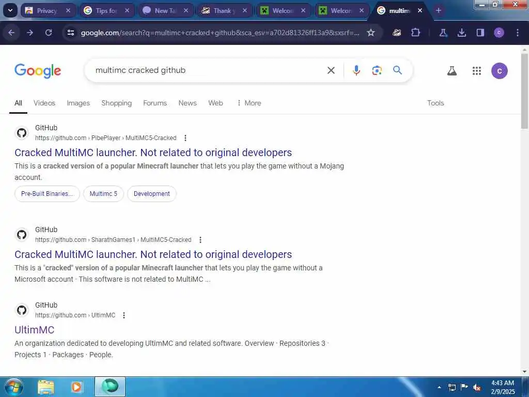The height and width of the screenshot is (397, 529).
Task: Open the Downloads toolbar icon
Action: pyautogui.click(x=461, y=33)
